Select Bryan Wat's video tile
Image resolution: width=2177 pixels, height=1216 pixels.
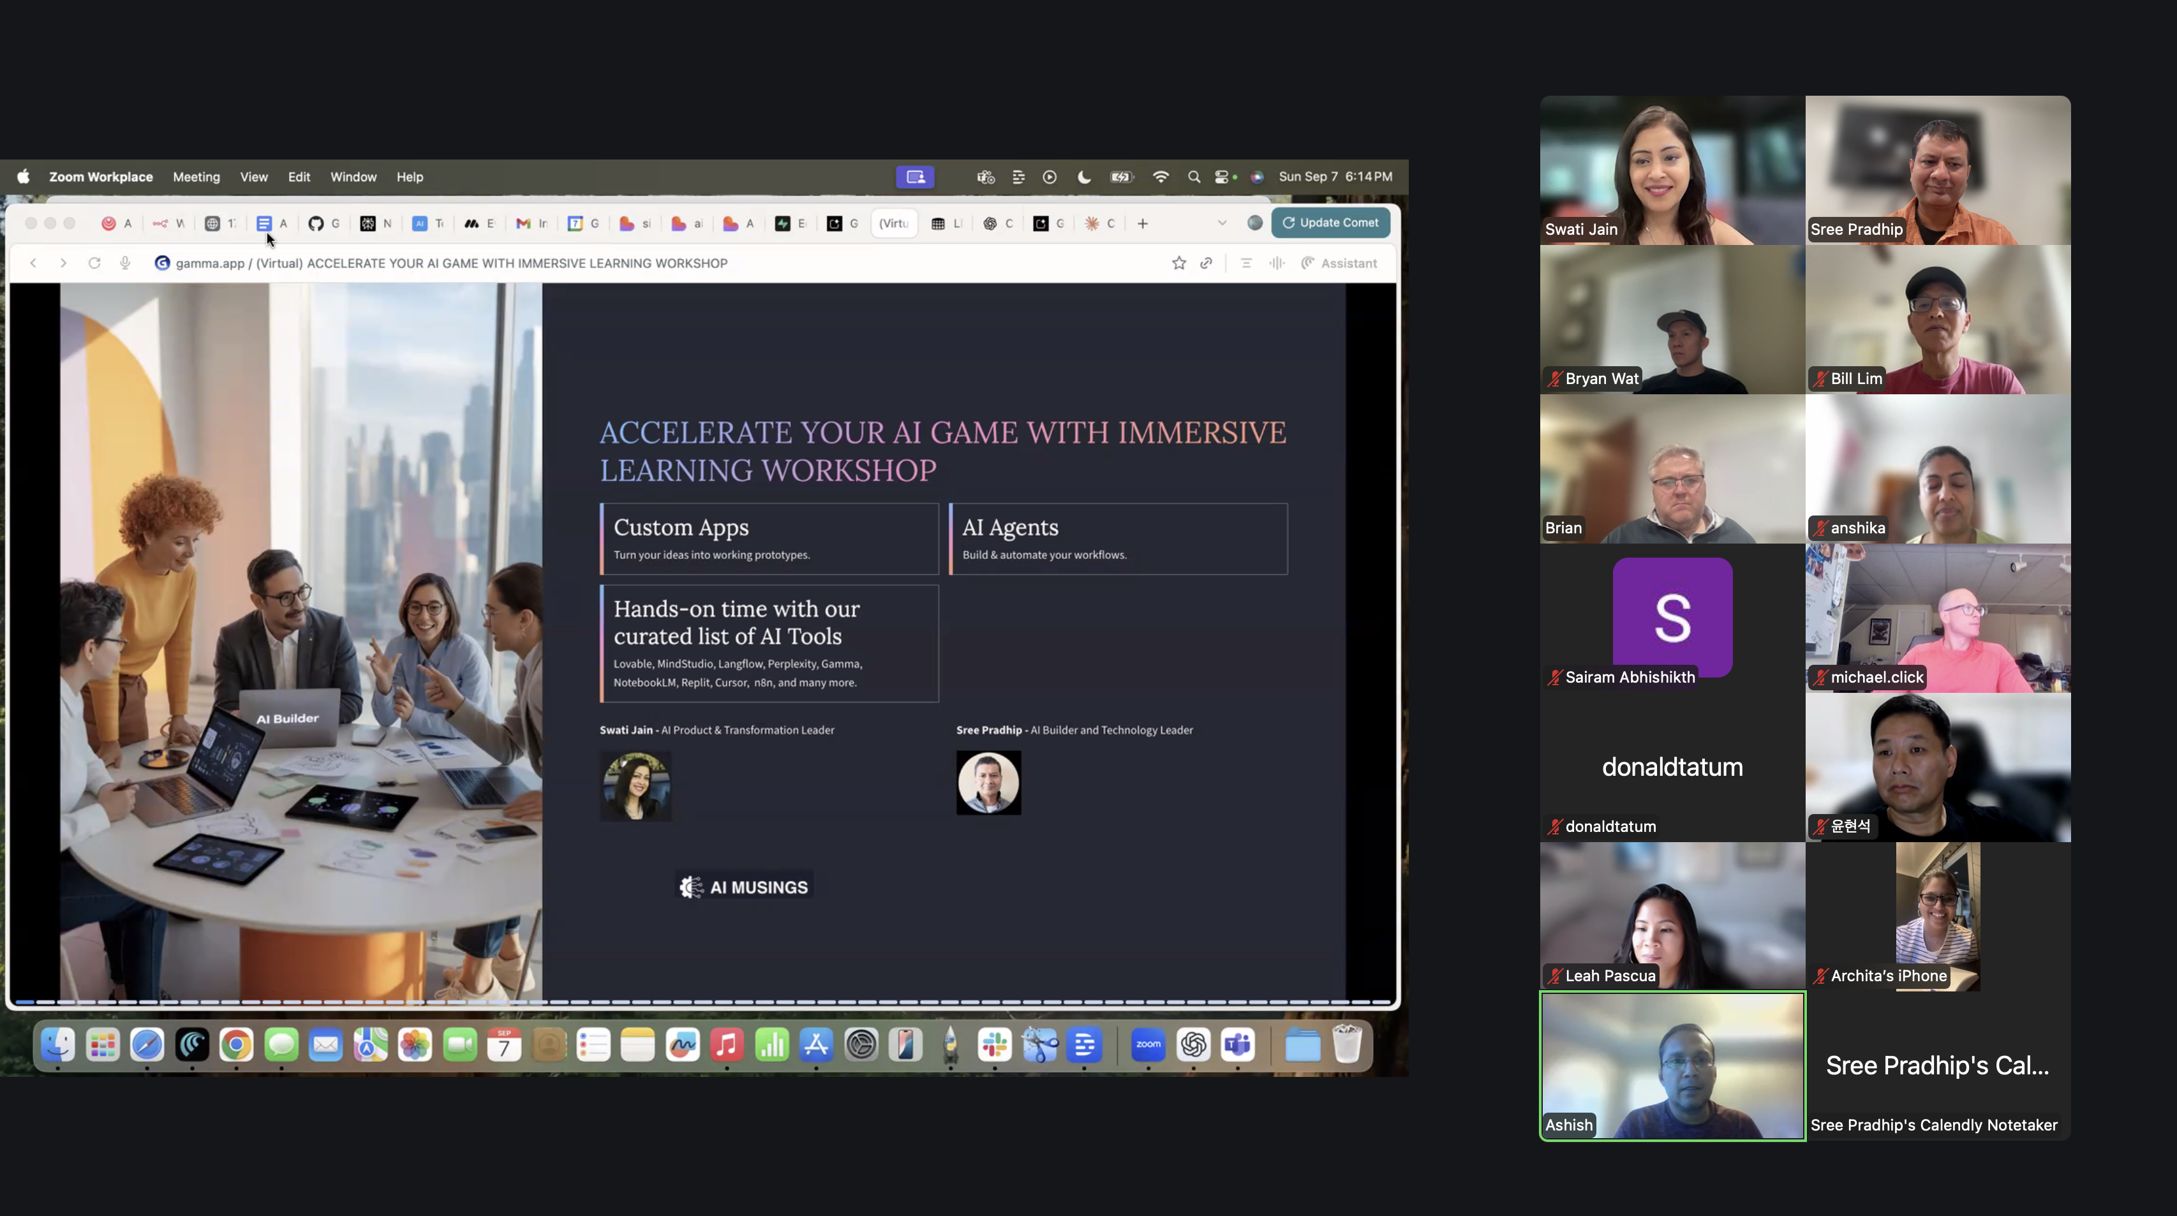1672,320
